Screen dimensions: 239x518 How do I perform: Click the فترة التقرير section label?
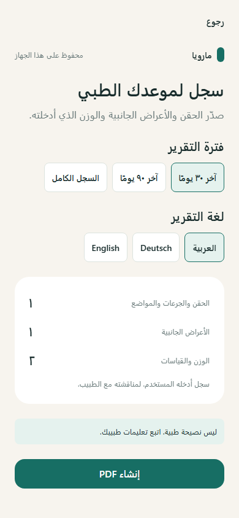(x=196, y=147)
